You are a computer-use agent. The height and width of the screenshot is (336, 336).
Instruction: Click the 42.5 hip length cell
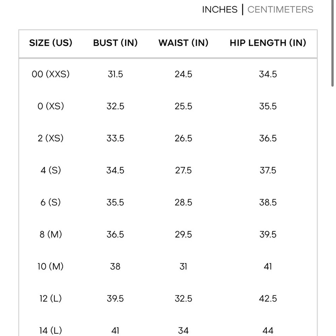tap(268, 298)
